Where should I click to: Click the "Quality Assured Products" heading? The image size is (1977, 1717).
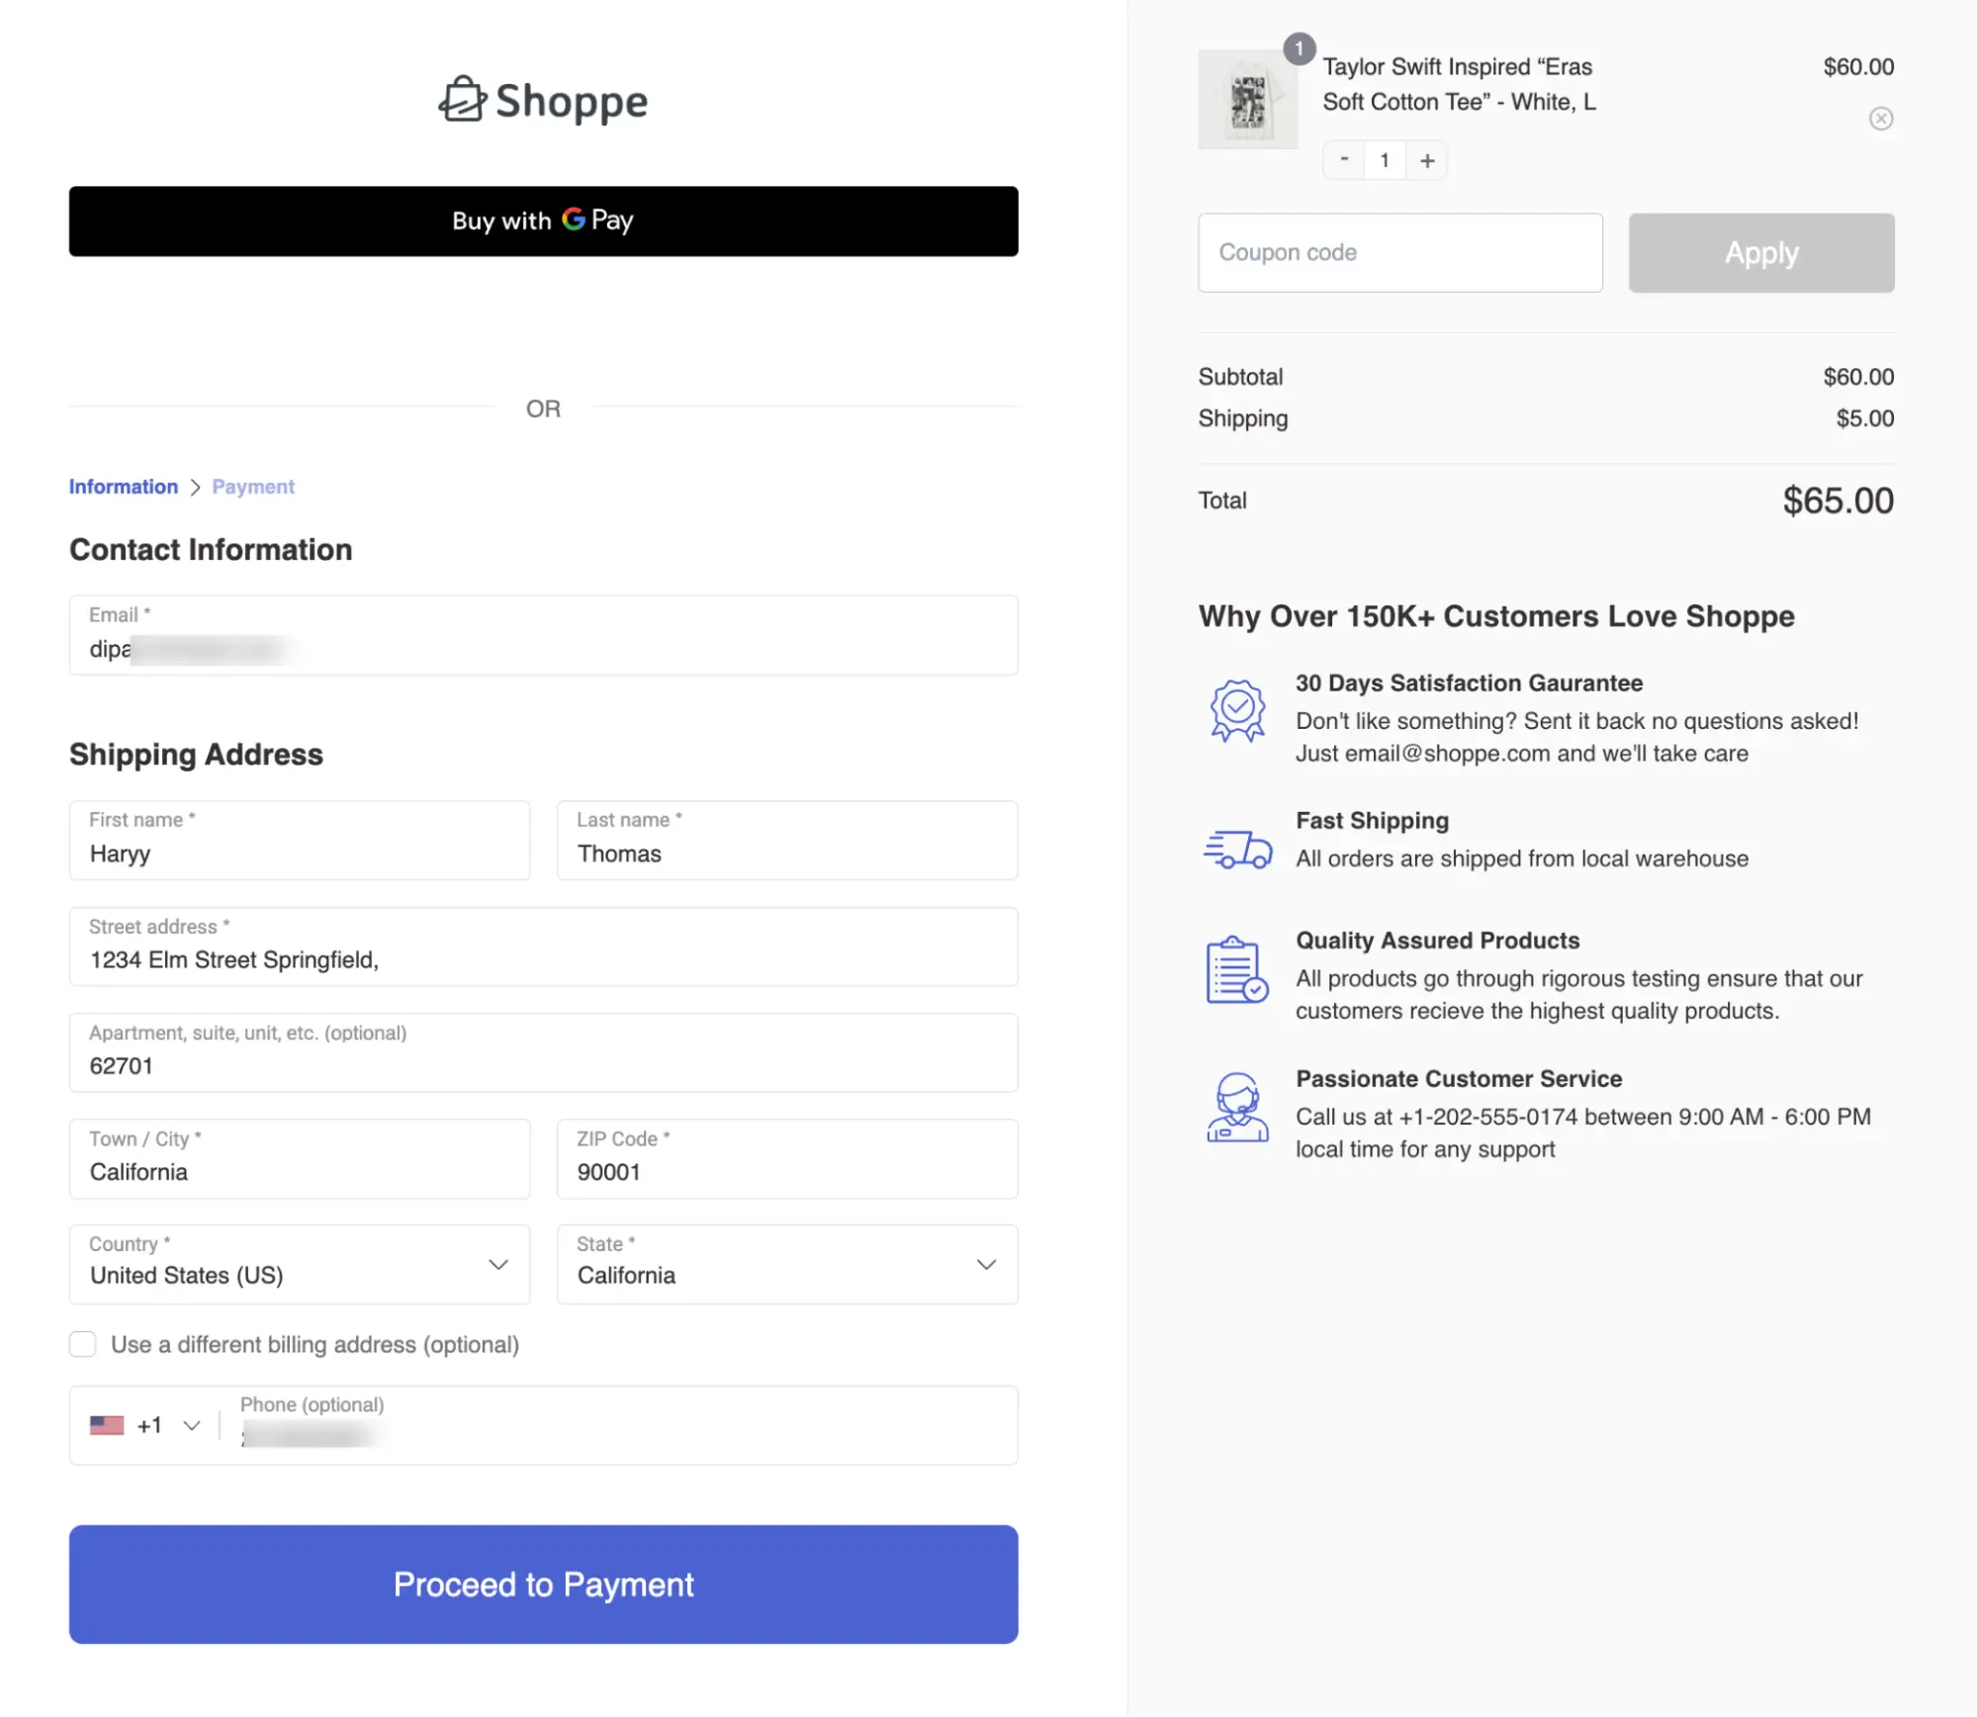coord(1437,941)
